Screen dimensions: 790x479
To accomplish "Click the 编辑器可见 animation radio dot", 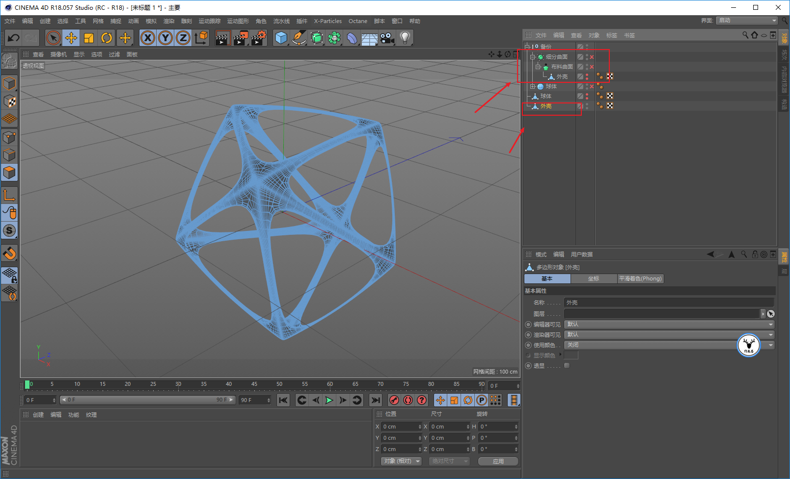I will (x=528, y=325).
